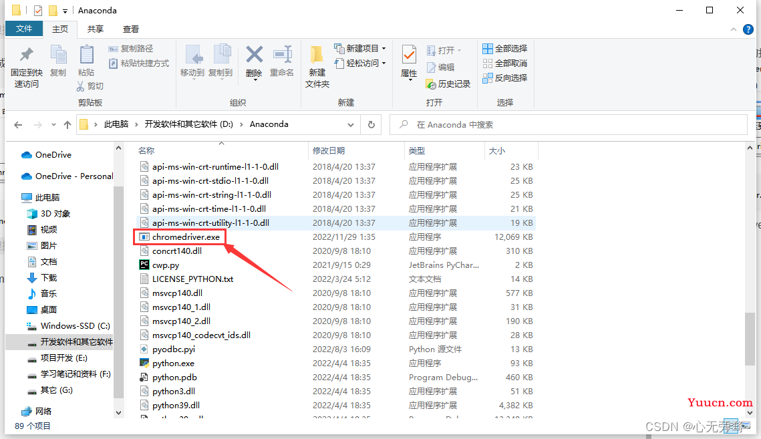Open 3D 对象 in the navigation pane
The height and width of the screenshot is (439, 761).
(49, 214)
